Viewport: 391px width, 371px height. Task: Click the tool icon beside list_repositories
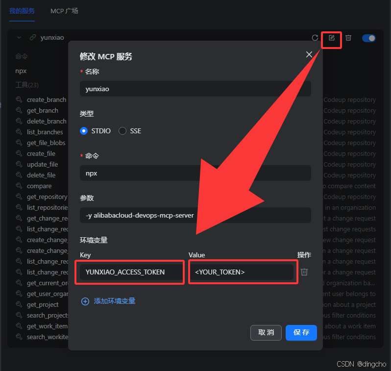tap(19, 207)
